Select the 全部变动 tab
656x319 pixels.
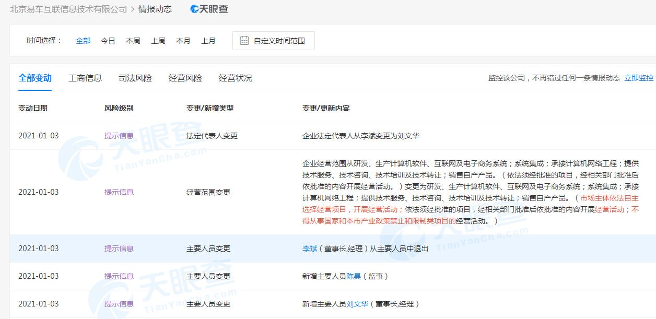point(34,78)
